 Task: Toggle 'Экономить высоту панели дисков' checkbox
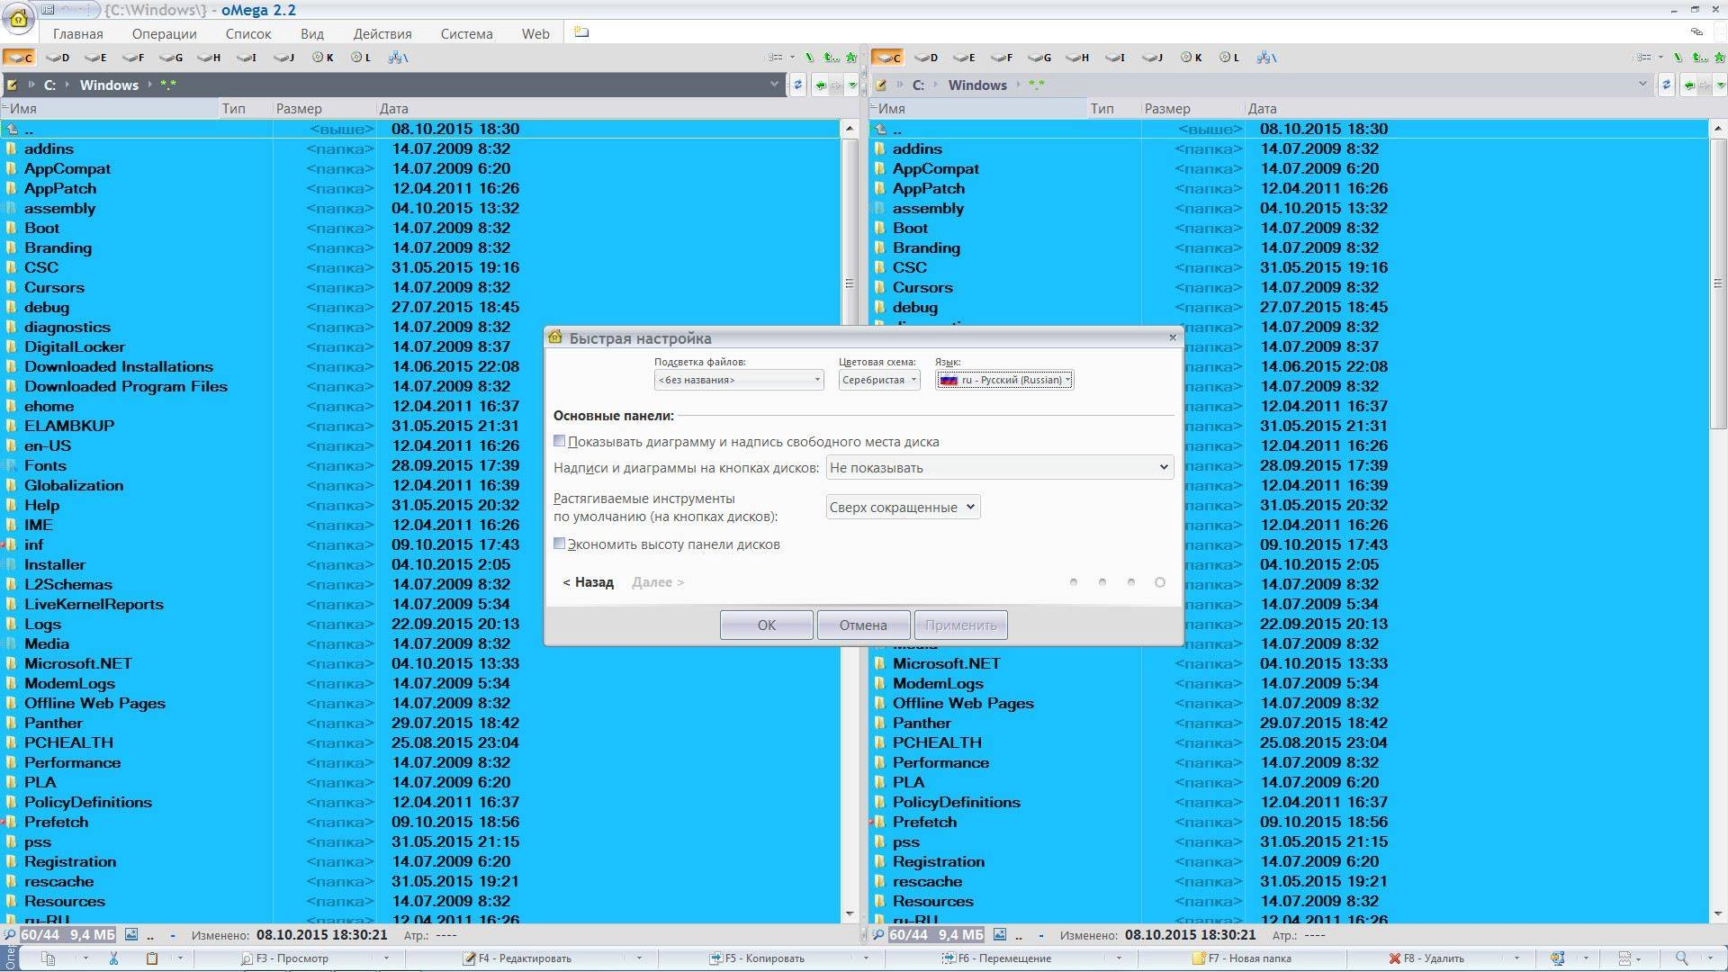559,544
